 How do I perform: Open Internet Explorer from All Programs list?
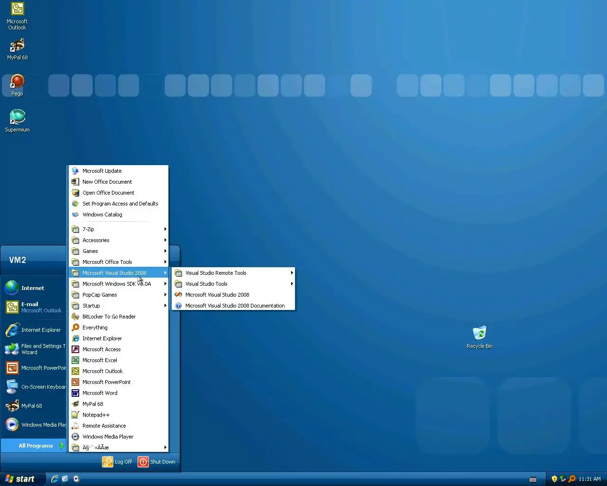click(119, 338)
